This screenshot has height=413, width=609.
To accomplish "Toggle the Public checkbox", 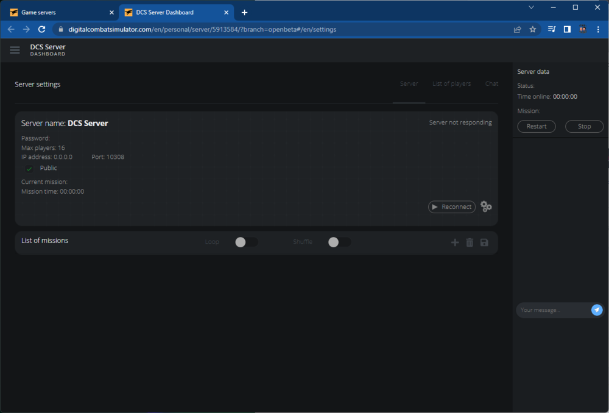I will (29, 169).
